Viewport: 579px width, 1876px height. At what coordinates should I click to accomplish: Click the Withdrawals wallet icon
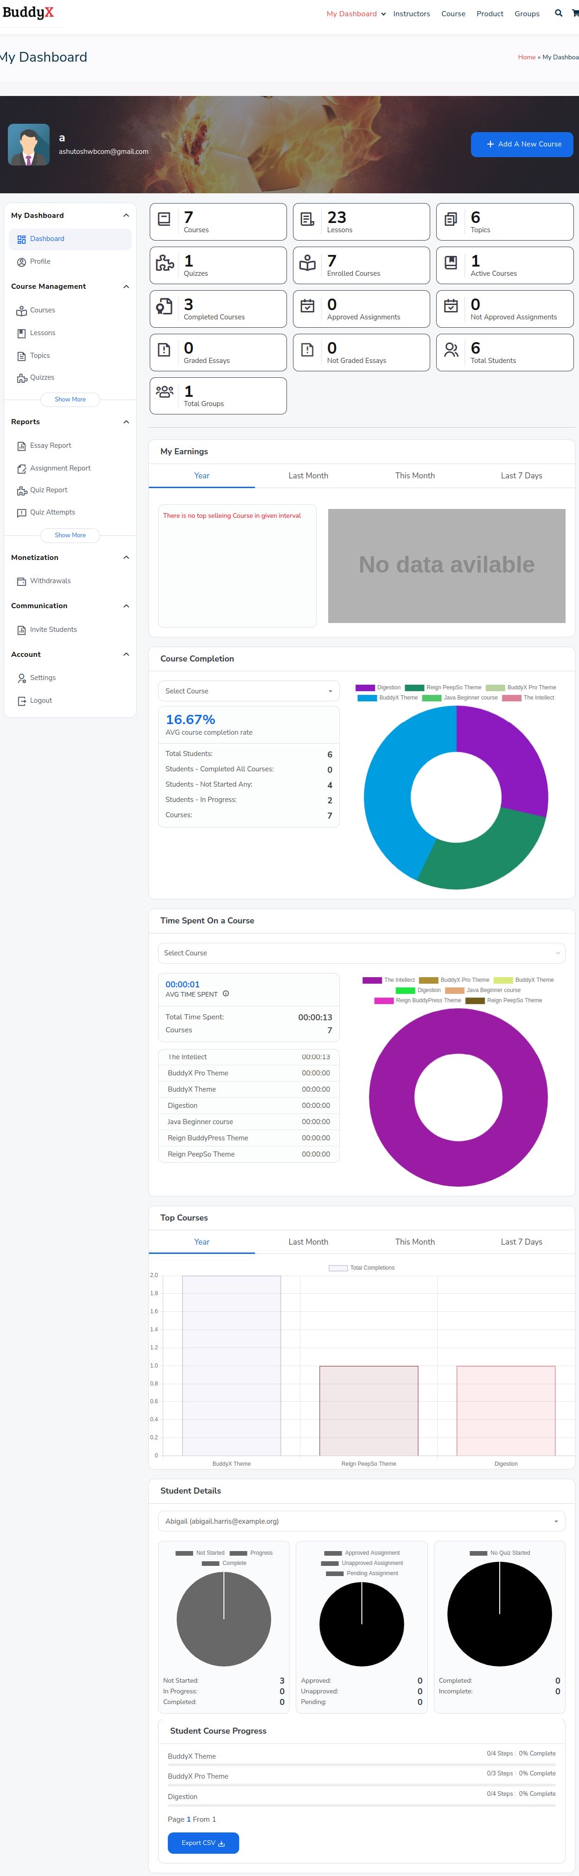(21, 581)
